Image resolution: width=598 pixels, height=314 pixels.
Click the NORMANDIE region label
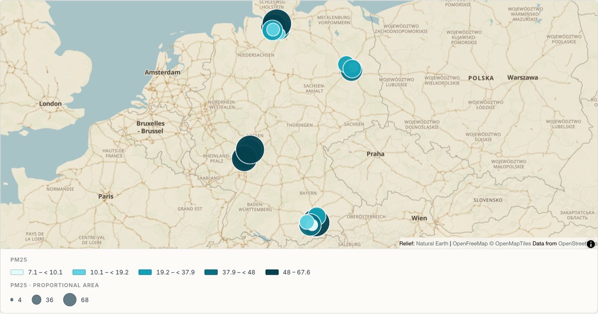[60, 189]
